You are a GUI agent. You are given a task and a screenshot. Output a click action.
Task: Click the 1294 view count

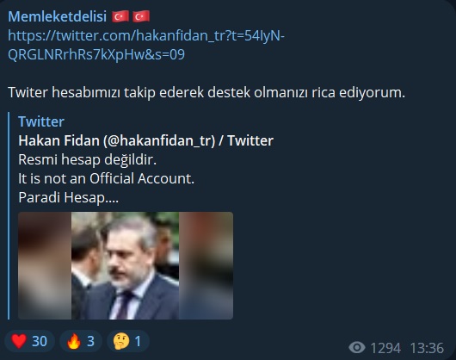[385, 348]
